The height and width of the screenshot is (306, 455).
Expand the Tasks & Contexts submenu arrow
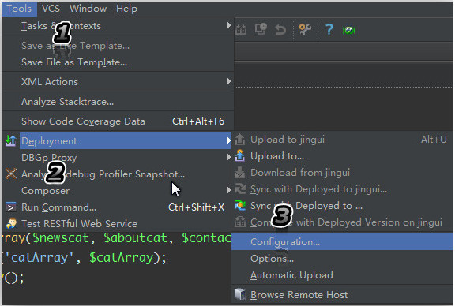(x=229, y=25)
